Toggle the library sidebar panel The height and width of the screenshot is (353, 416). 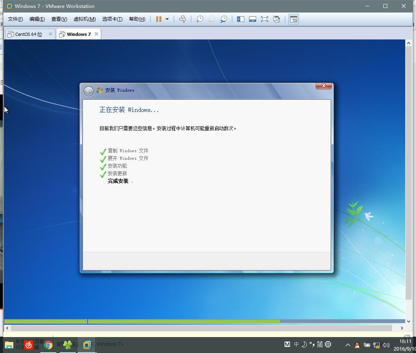click(x=241, y=19)
